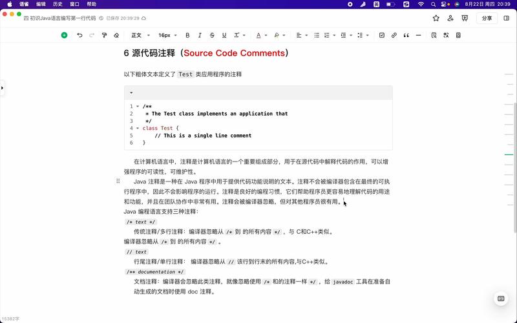
Task: Expand the more text styles arrow
Action: 244,36
